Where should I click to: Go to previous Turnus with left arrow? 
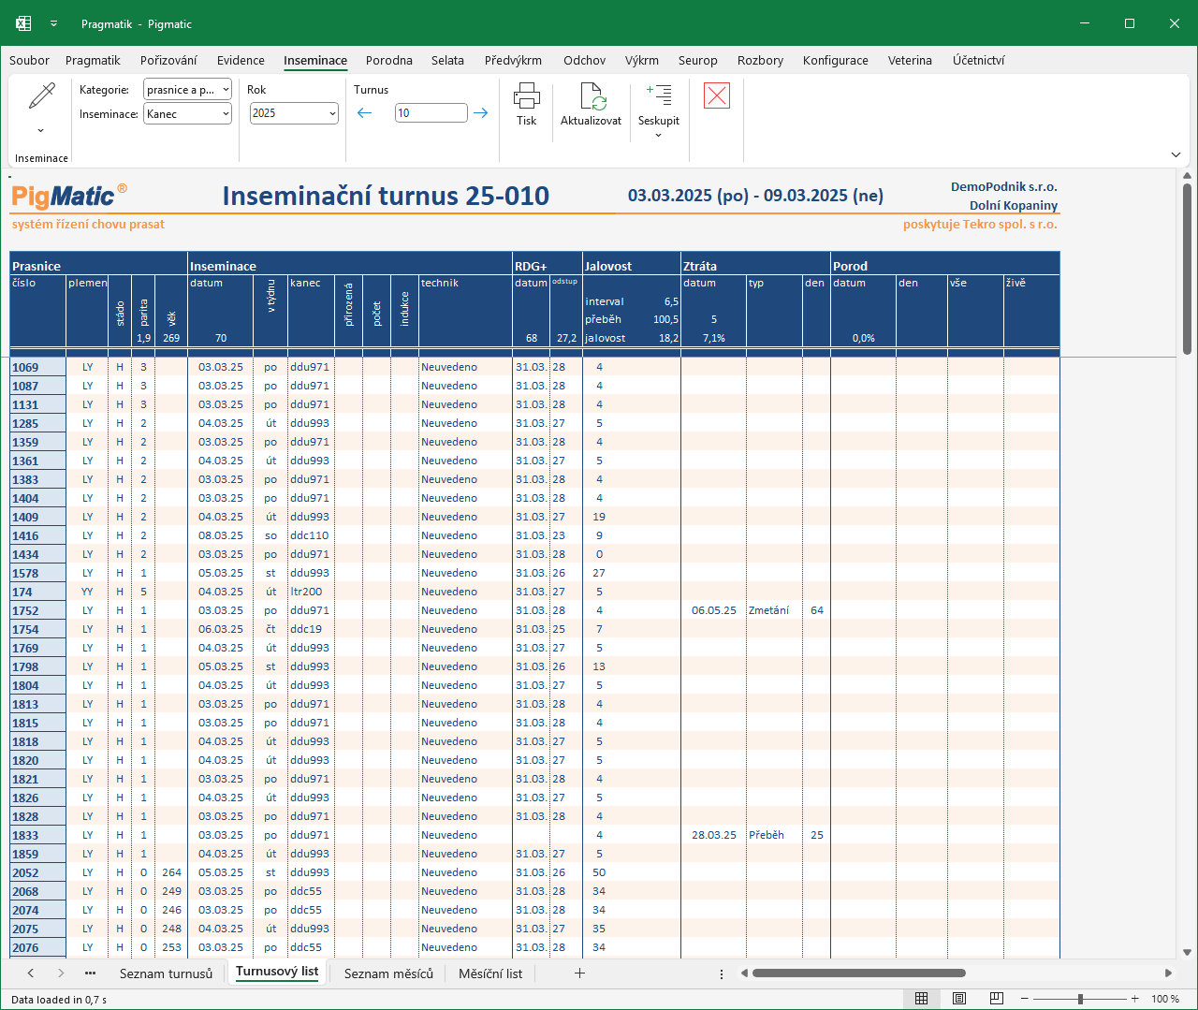365,113
